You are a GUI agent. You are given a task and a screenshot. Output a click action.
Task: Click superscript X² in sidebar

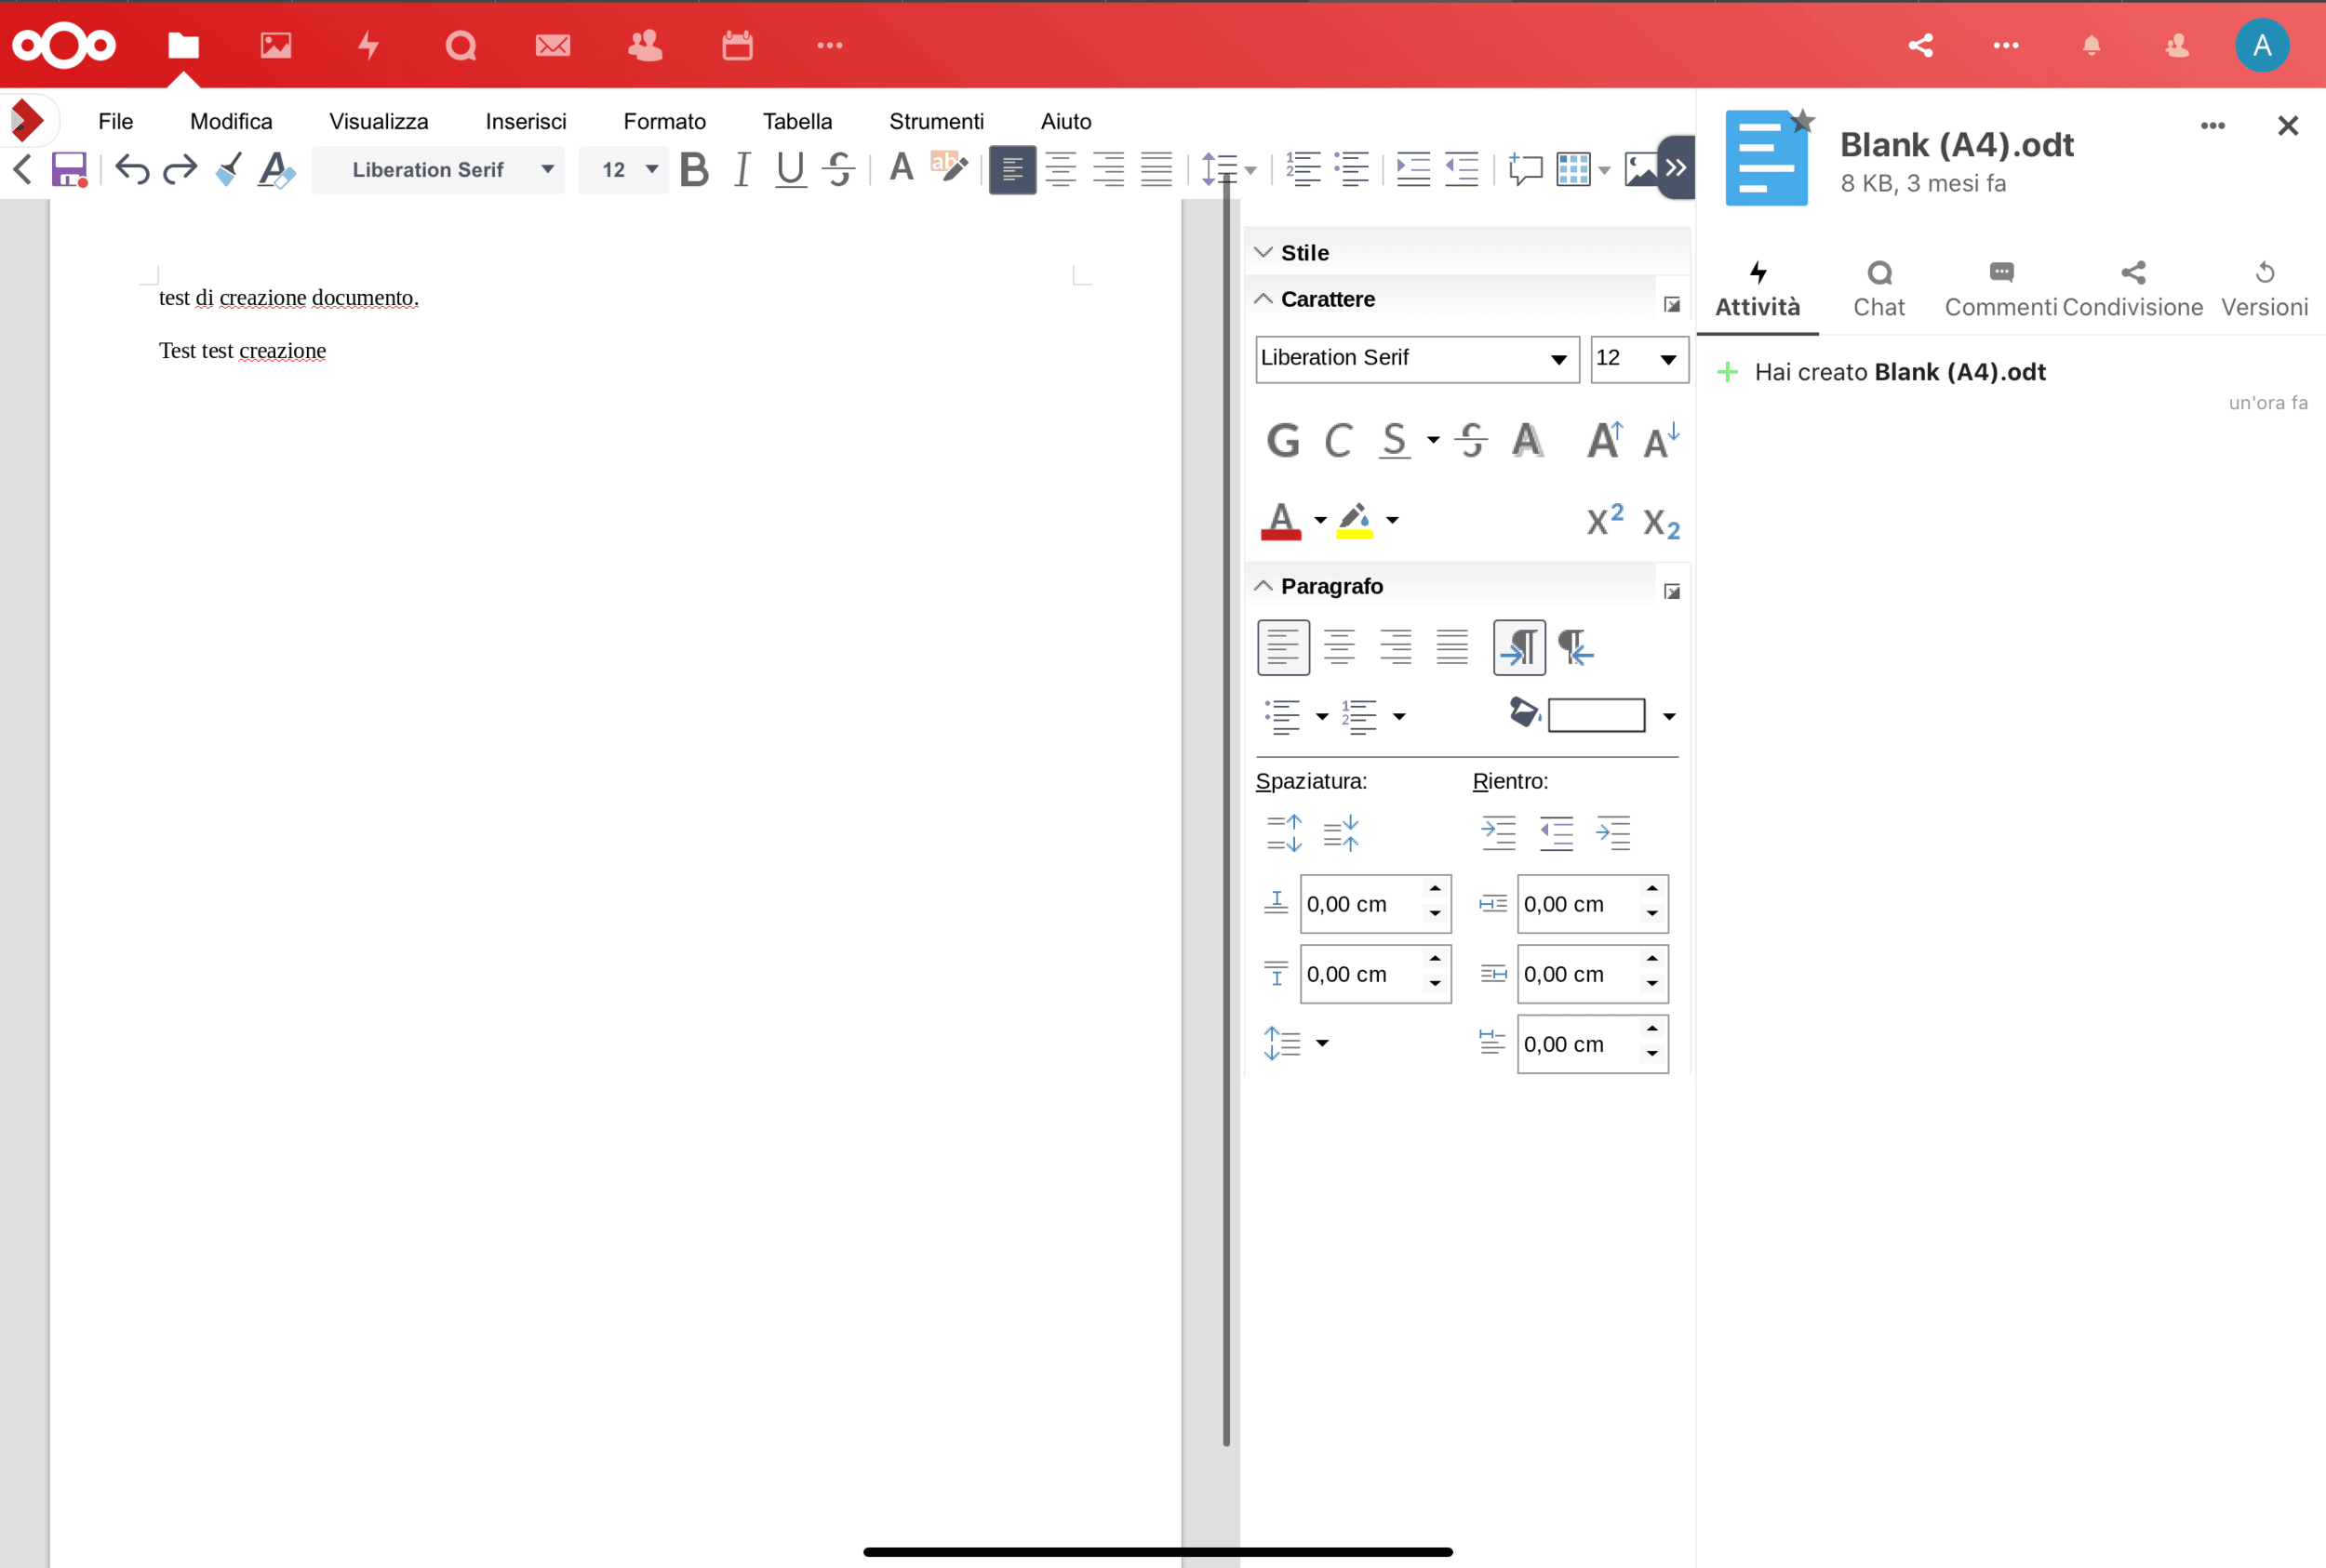[x=1605, y=520]
